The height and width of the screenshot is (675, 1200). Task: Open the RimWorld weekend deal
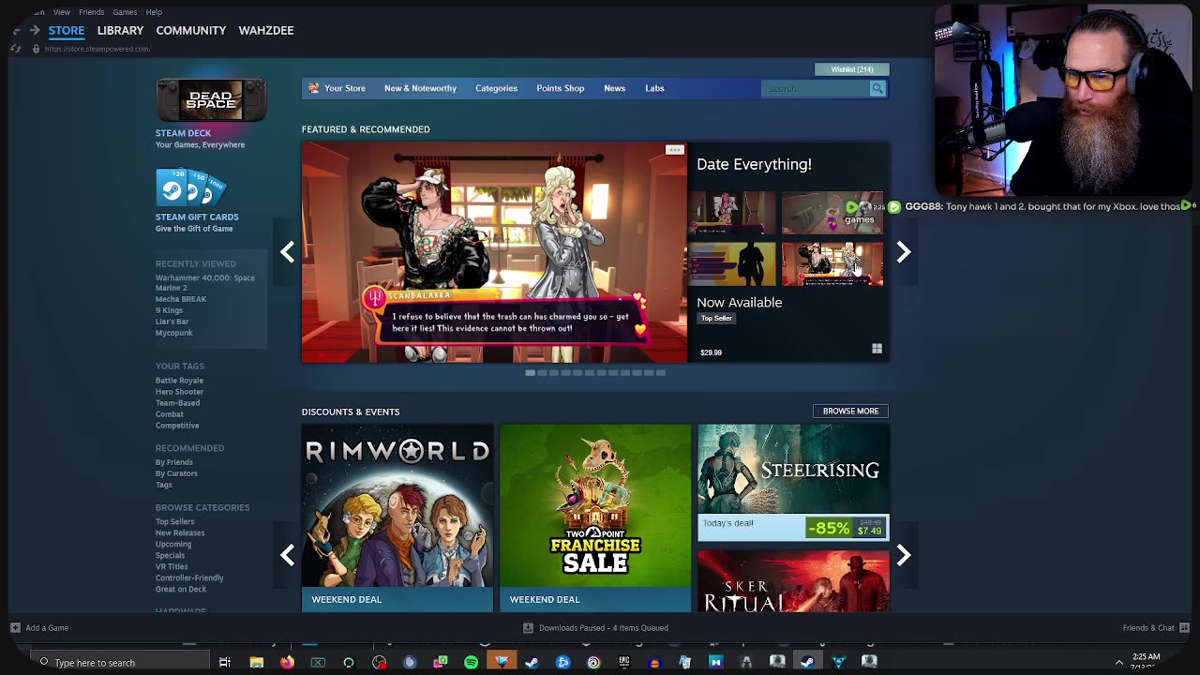[x=397, y=517]
